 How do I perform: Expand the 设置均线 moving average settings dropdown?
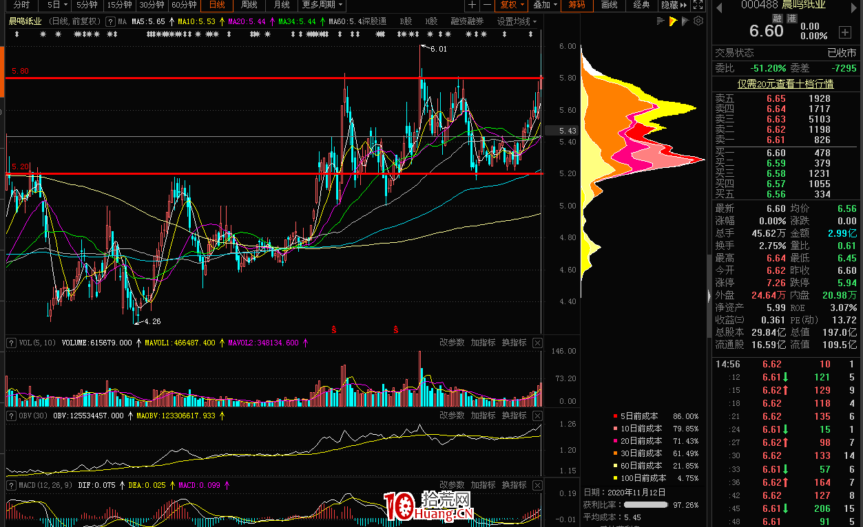pos(517,21)
